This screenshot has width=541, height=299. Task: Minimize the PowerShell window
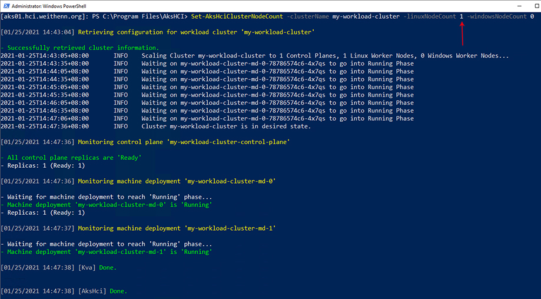point(520,6)
